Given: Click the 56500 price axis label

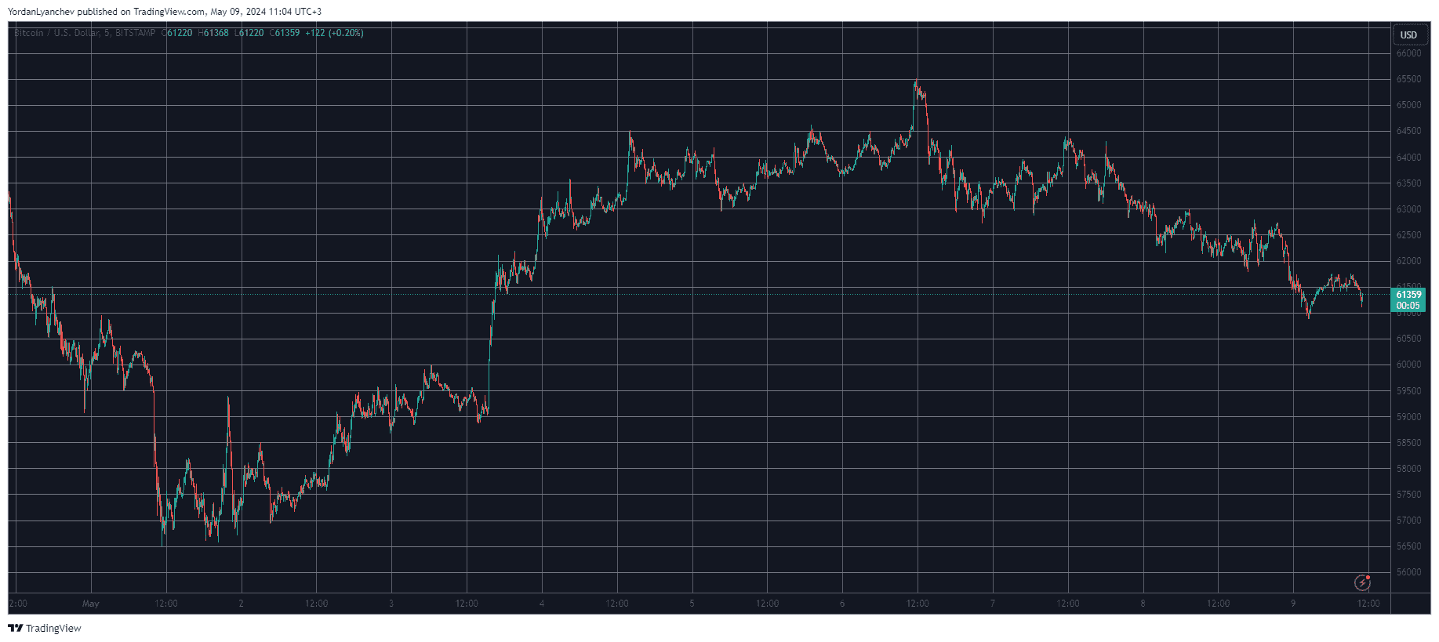Looking at the screenshot, I should click(x=1408, y=546).
